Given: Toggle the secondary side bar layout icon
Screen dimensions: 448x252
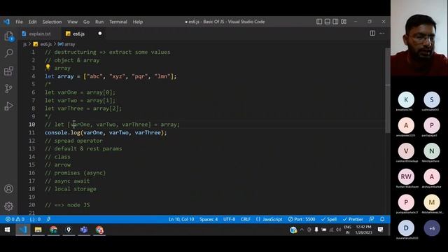Looking at the screenshot, I should [335, 22].
